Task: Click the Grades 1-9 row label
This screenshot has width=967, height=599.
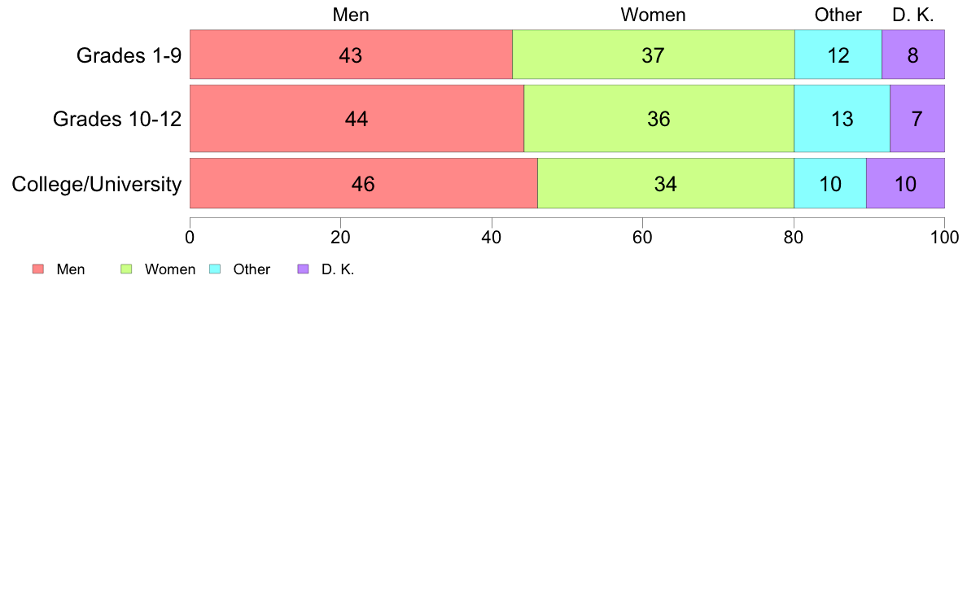Action: [129, 55]
